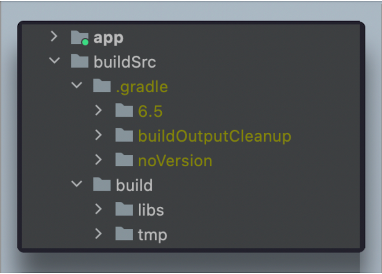Click the libs folder icon
The width and height of the screenshot is (382, 274).
pos(124,209)
